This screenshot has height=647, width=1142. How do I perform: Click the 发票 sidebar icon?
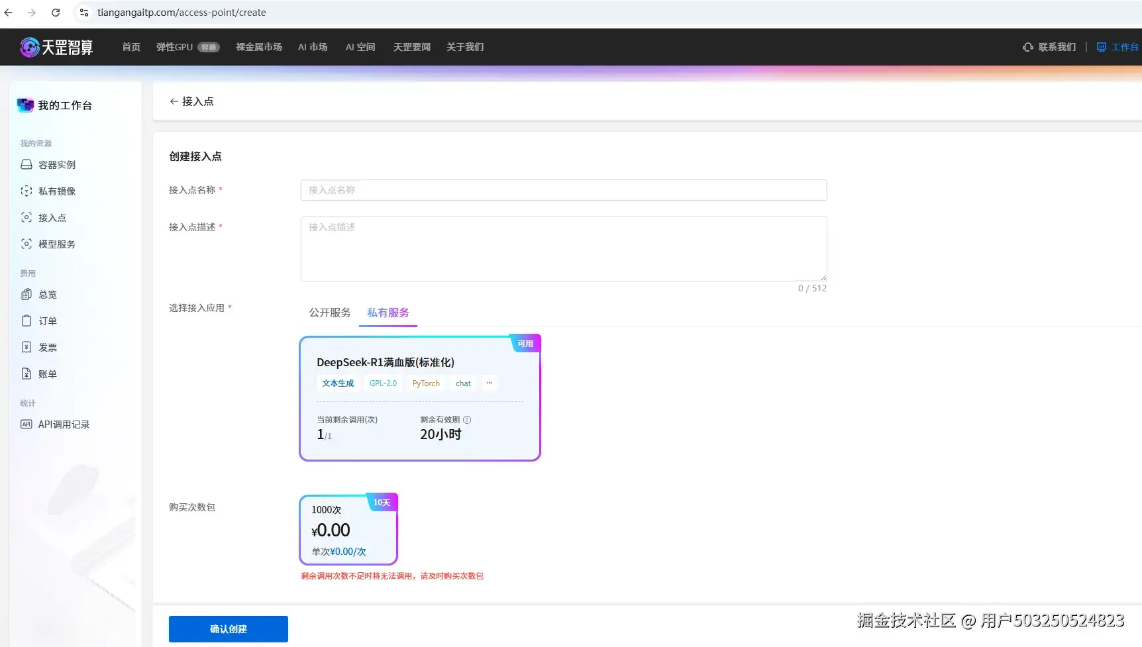coord(26,347)
